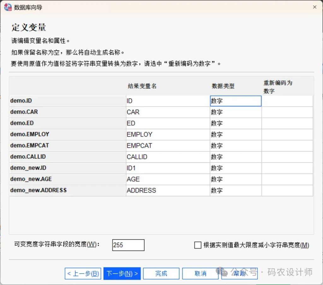Edit the result variable name ID1
This screenshot has height=285, width=323.
167,168
